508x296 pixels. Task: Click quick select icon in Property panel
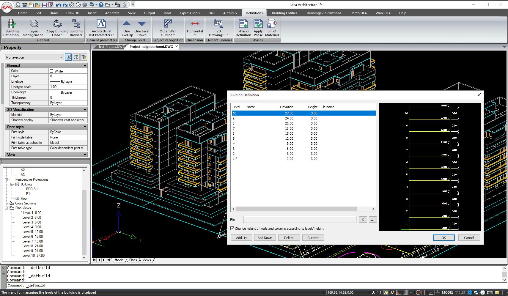[76, 57]
